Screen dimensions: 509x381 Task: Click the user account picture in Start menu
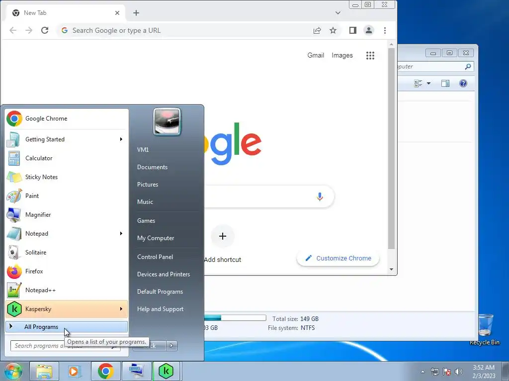coord(167,122)
